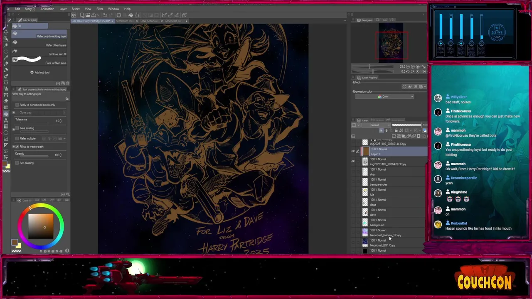Screen dimensions: 532x299
Task: Click the Merge with layer below icon
Action: pos(413,136)
